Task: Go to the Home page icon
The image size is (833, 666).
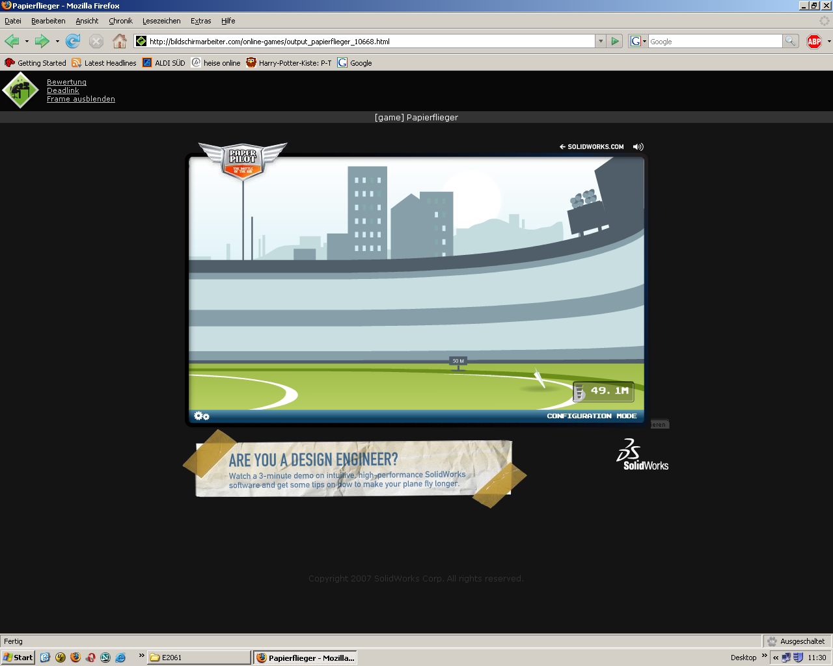Action: [120, 42]
